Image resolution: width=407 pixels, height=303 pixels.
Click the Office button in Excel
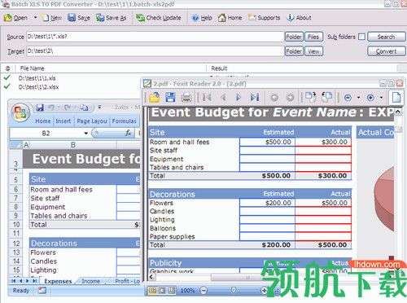[x=20, y=112]
